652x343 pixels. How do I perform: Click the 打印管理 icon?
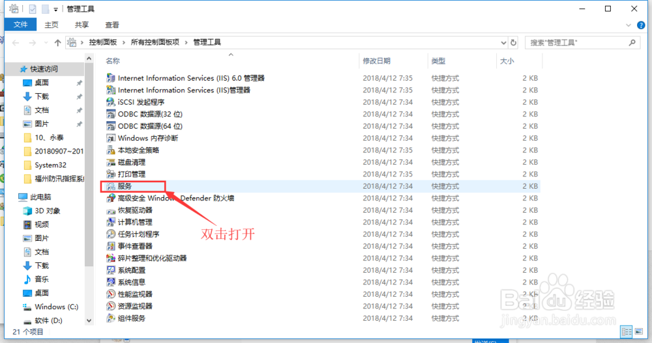pyautogui.click(x=111, y=174)
